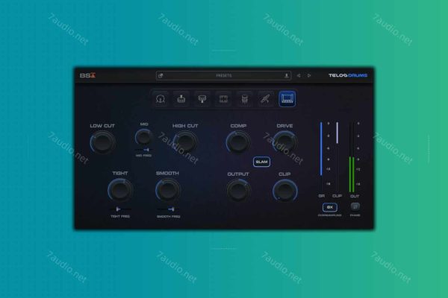Viewport: 448px width, 298px height.
Task: Select the fourth drum mode icon
Action: coord(223,99)
